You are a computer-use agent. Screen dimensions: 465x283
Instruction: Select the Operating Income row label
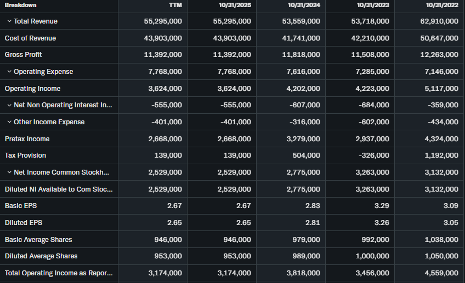(32, 89)
